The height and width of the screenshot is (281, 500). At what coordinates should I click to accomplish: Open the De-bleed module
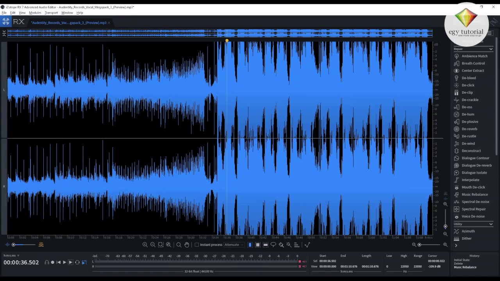click(x=465, y=78)
